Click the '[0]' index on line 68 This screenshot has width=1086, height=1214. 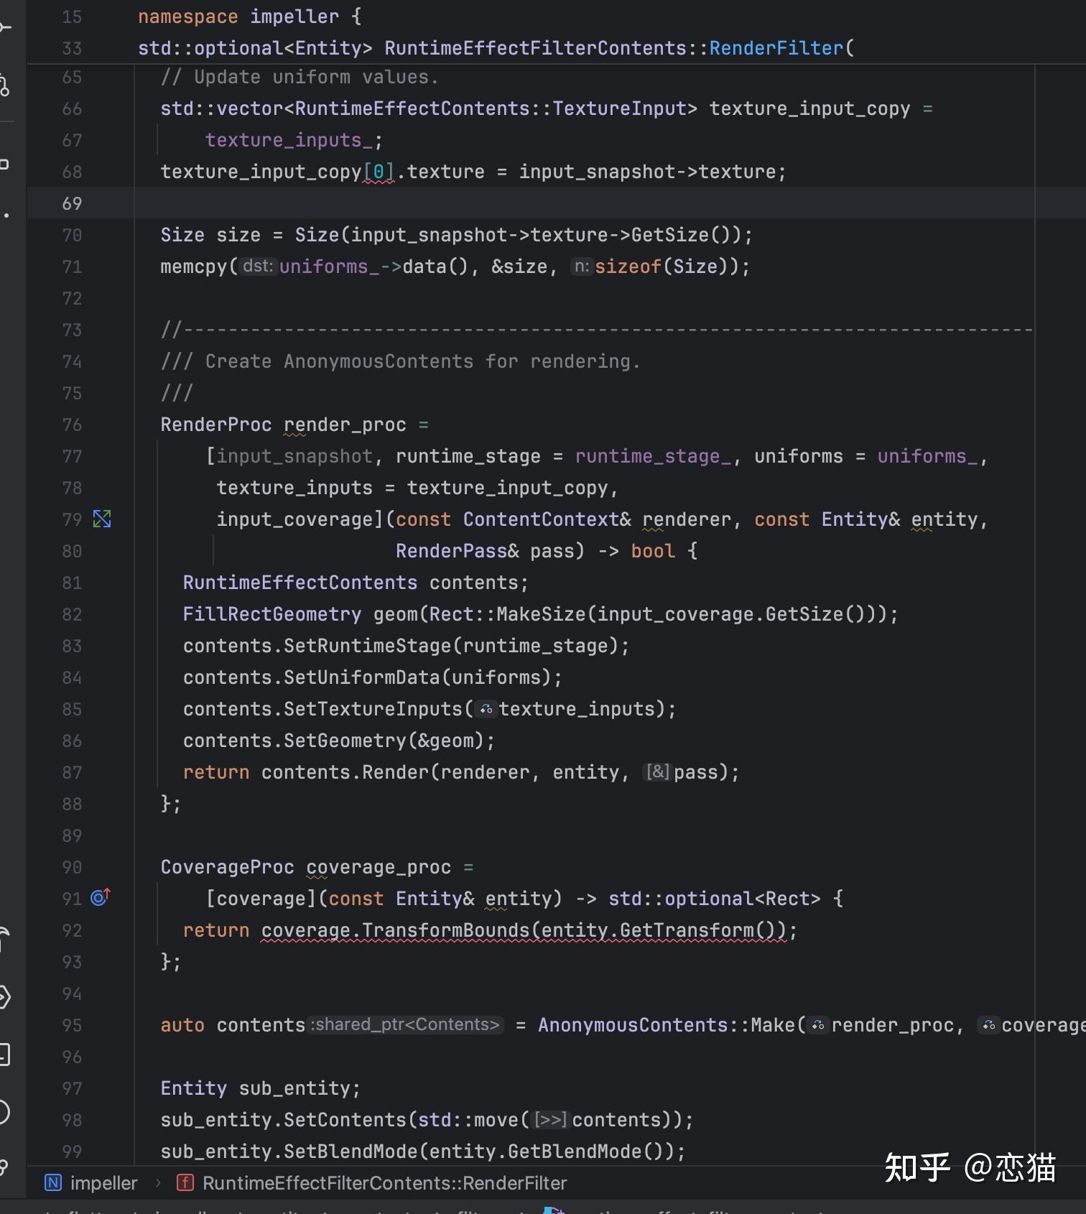coord(379,172)
